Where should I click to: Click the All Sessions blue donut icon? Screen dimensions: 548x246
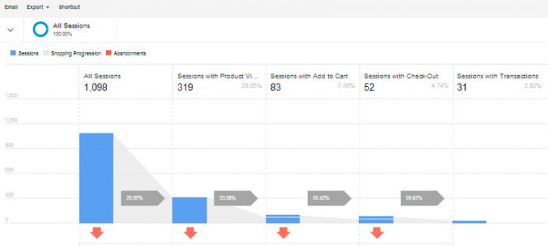(40, 29)
